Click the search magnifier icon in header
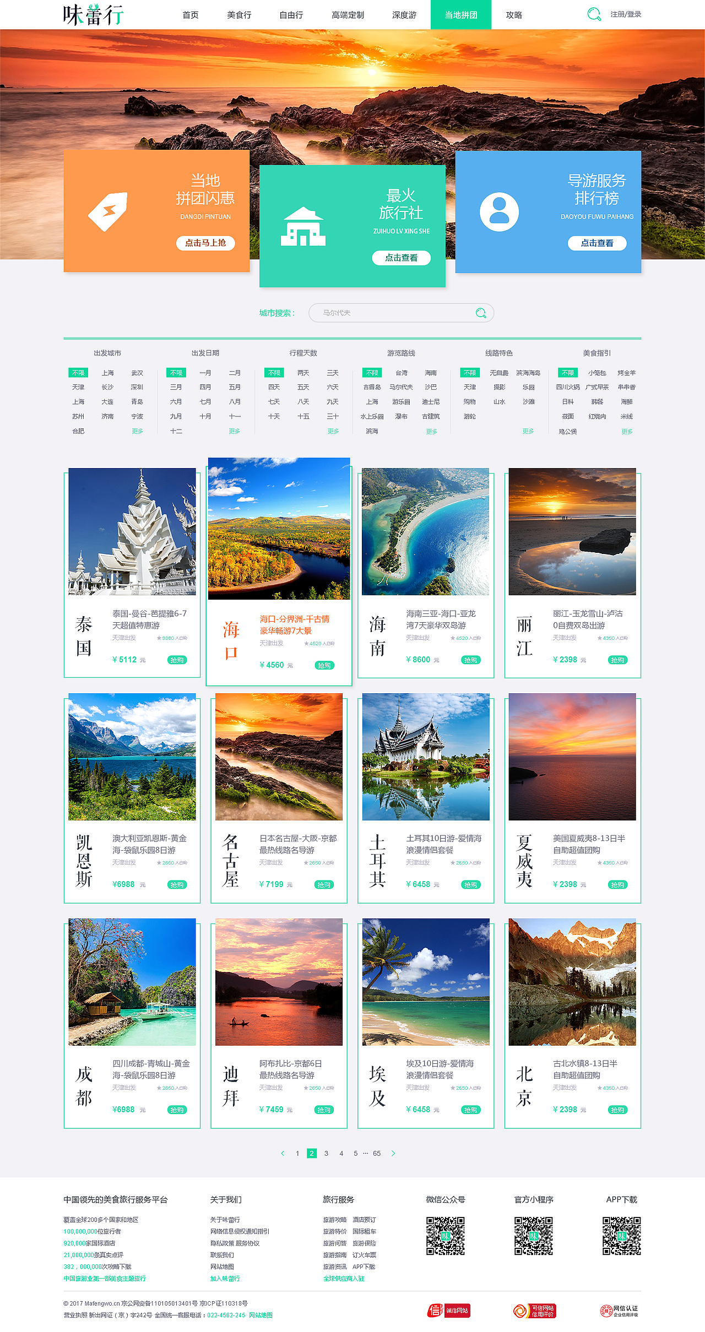705x1332 pixels. point(594,14)
